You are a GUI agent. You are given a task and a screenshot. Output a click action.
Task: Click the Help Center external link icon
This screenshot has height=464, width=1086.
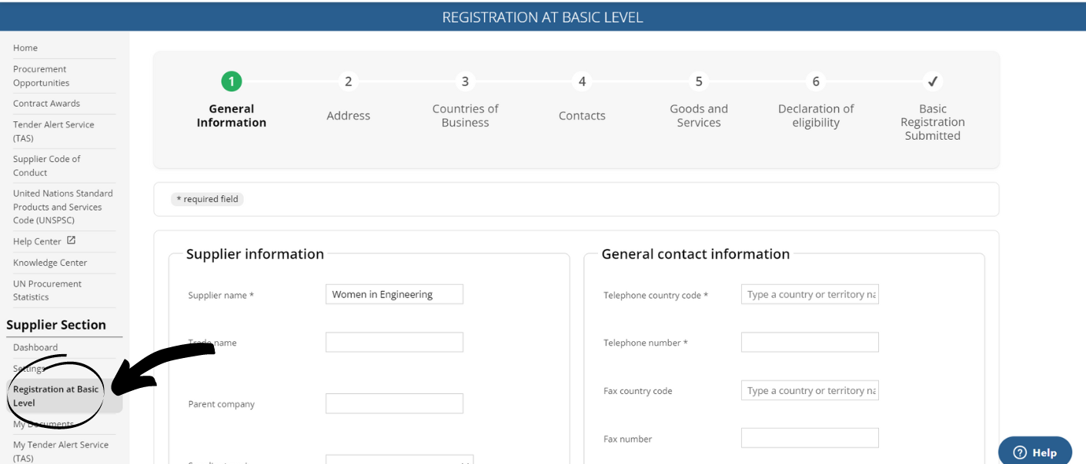pyautogui.click(x=71, y=240)
